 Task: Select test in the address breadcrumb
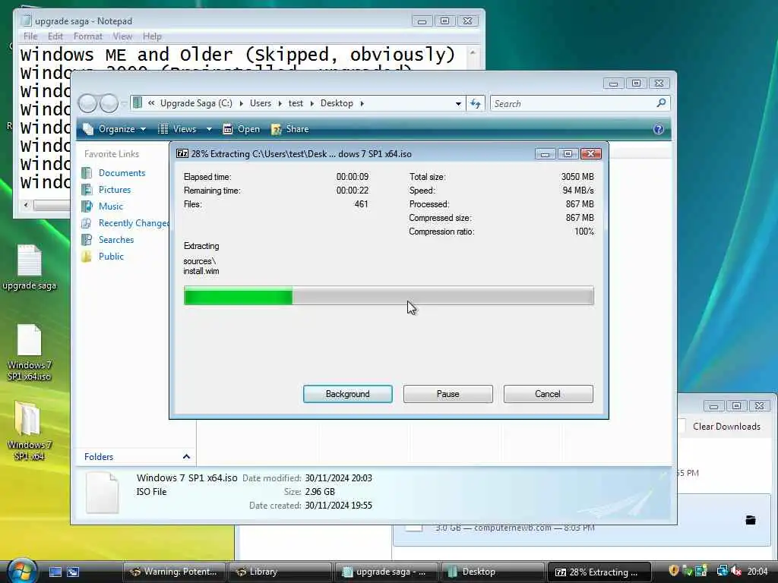[296, 103]
